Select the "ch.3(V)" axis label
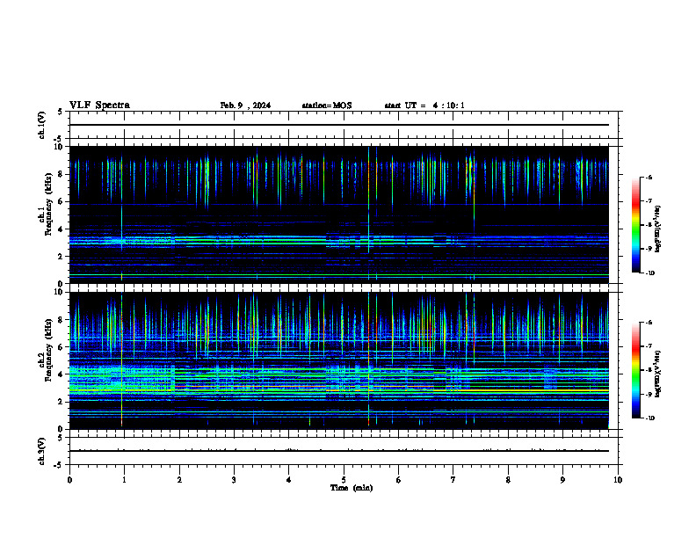 pos(42,451)
